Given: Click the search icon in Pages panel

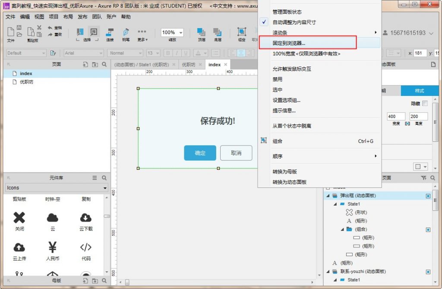Looking at the screenshot, I should click(x=104, y=64).
